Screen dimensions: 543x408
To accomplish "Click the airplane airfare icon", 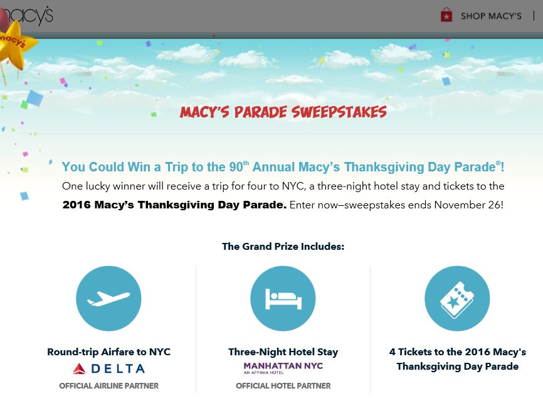I will click(108, 298).
